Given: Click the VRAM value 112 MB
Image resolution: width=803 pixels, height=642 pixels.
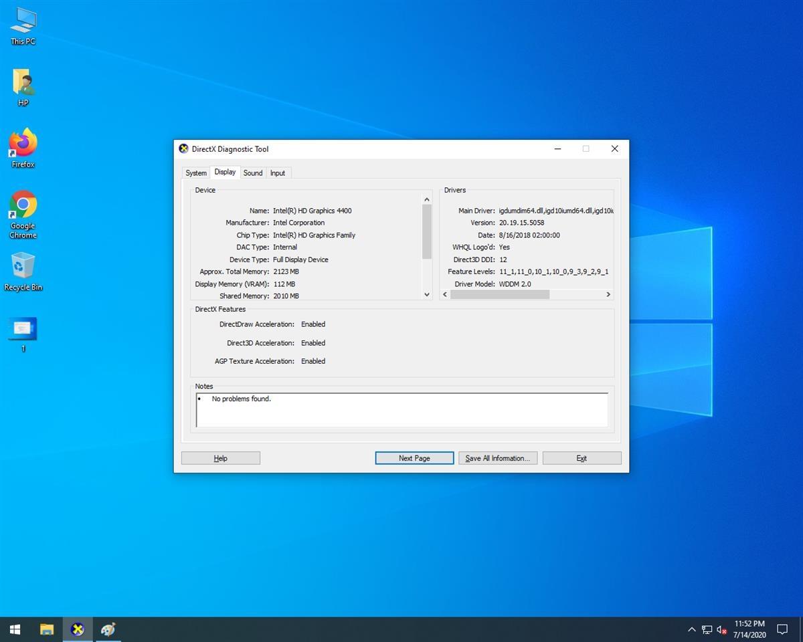Looking at the screenshot, I should pyautogui.click(x=284, y=284).
